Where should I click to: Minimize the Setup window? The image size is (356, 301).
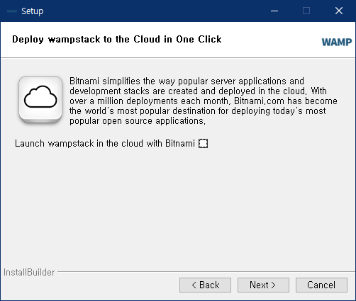274,11
